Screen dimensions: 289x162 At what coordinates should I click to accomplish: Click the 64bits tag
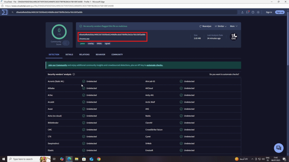(99, 44)
